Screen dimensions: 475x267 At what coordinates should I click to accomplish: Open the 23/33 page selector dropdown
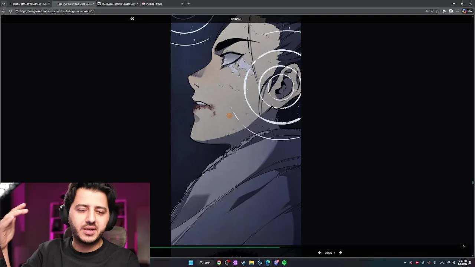(x=330, y=253)
